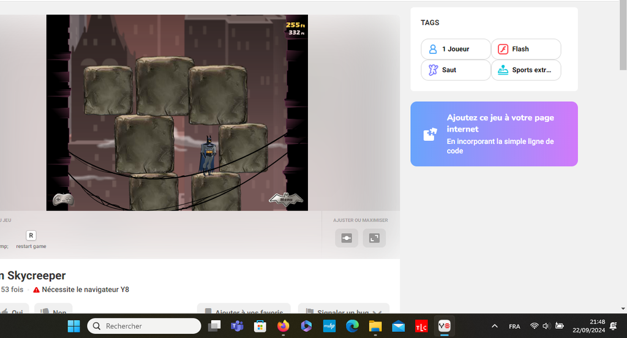The height and width of the screenshot is (338, 627).
Task: Maximize the game with the fullscreen icon
Action: pos(374,238)
